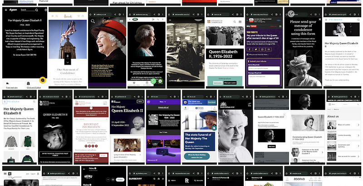363x186 pixels.
Task: Follow the Heinz Twitter account
Action: tap(120, 180)
